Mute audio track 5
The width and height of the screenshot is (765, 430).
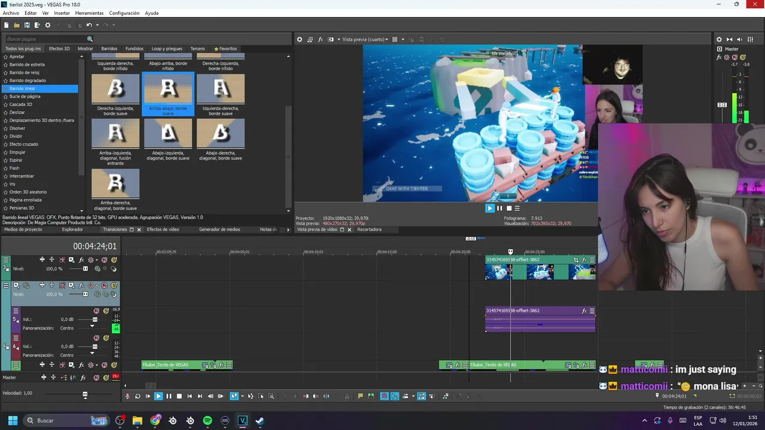pyautogui.click(x=97, y=311)
